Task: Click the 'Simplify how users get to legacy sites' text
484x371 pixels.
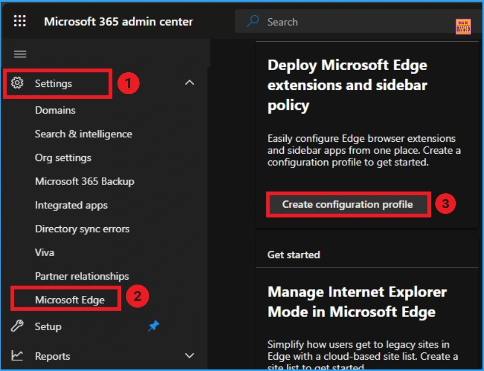Action: (363, 354)
